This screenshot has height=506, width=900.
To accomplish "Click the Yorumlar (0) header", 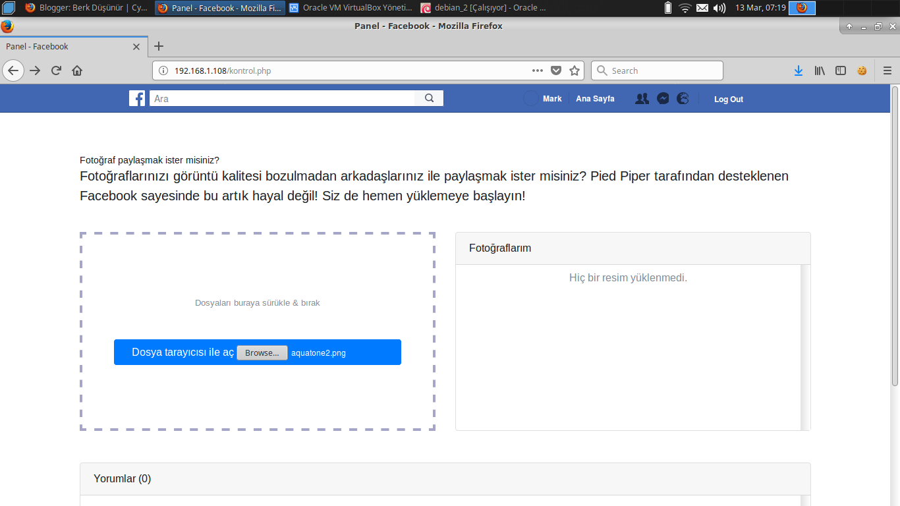I will point(445,479).
